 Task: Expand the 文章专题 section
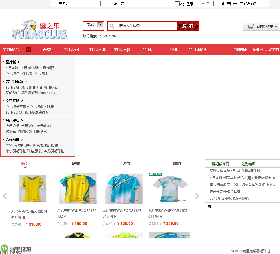(x=14, y=101)
